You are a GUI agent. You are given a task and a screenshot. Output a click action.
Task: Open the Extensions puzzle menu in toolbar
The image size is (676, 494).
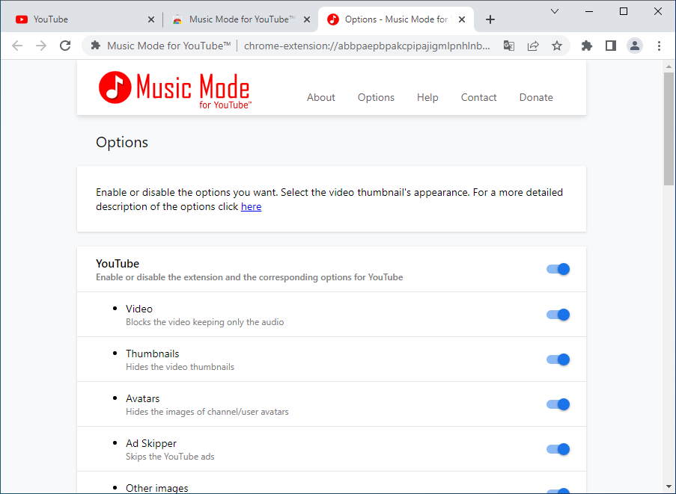click(587, 46)
